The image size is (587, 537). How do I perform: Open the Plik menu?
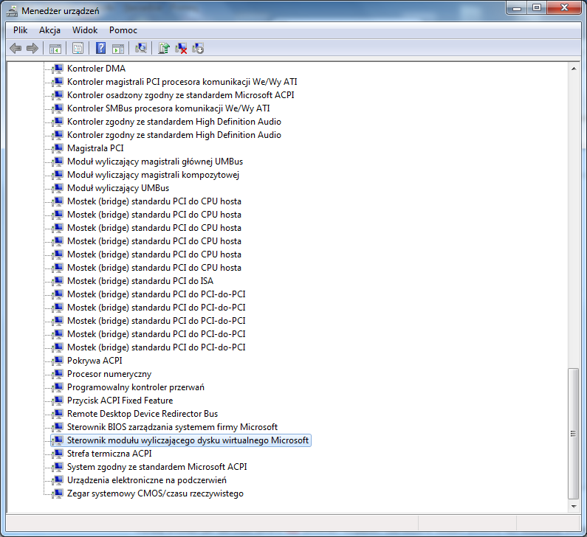[x=20, y=30]
